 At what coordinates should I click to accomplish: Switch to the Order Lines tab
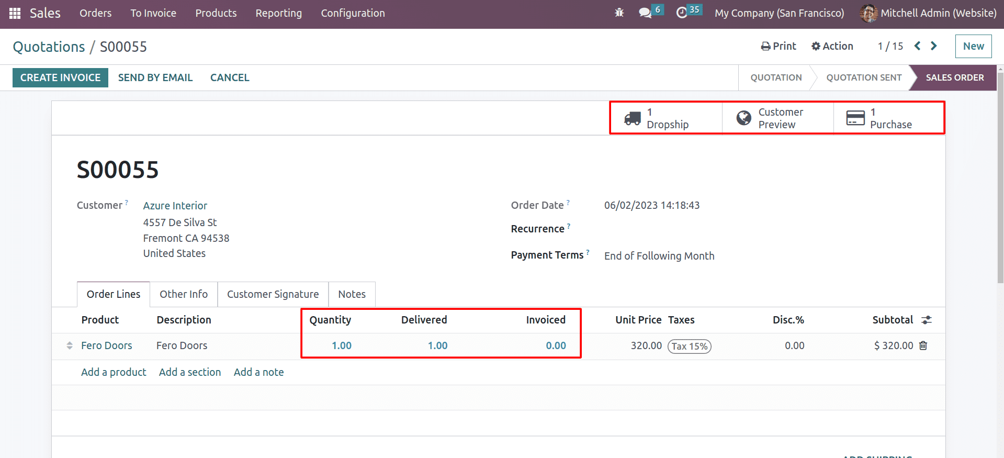pyautogui.click(x=114, y=294)
